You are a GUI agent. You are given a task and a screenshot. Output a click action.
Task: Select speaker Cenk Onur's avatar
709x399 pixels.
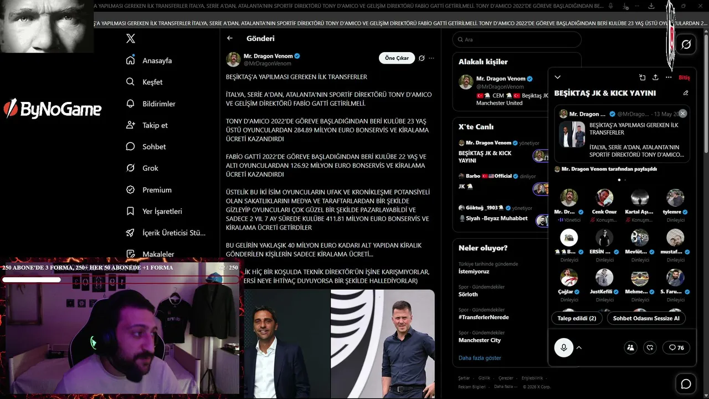[604, 198]
